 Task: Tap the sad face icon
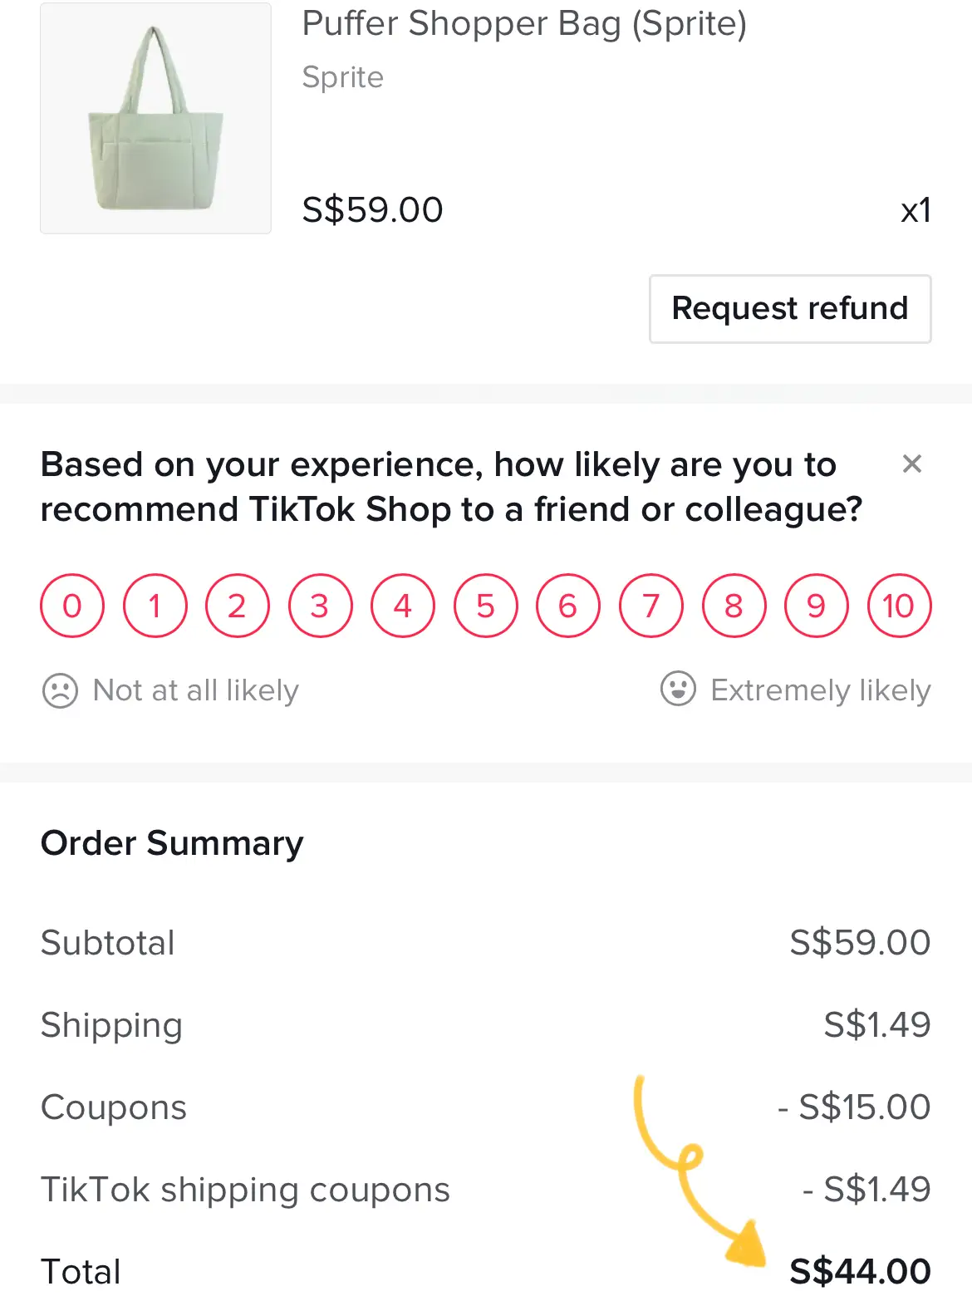(x=60, y=690)
